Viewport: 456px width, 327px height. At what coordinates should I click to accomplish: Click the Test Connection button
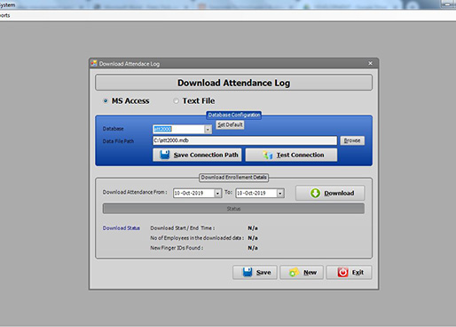(291, 155)
